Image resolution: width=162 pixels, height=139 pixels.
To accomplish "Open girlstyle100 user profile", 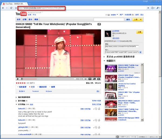I will click(23, 127).
